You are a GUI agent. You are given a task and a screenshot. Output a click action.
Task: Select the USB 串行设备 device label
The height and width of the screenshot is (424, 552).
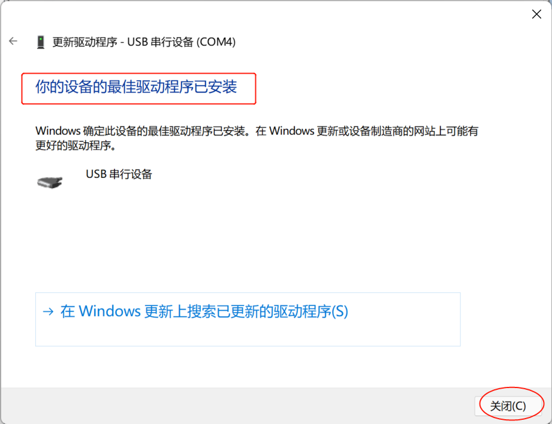click(x=119, y=174)
